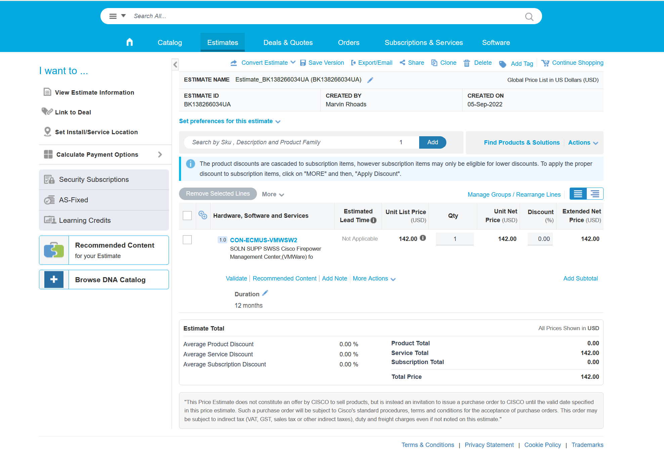
Task: Select checkbox for CON-ECMUS-VMWSW2 line
Action: point(187,240)
